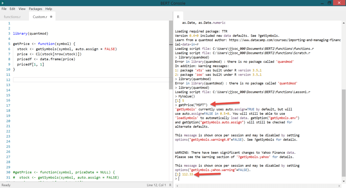Click the 'library(quantmod)' code line in editor
Screen dimensions: 346x188
pos(30,33)
